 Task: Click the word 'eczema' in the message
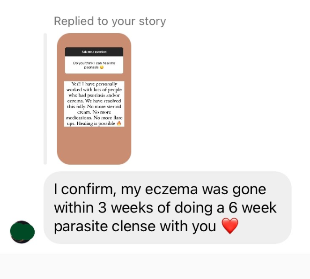coord(171,189)
